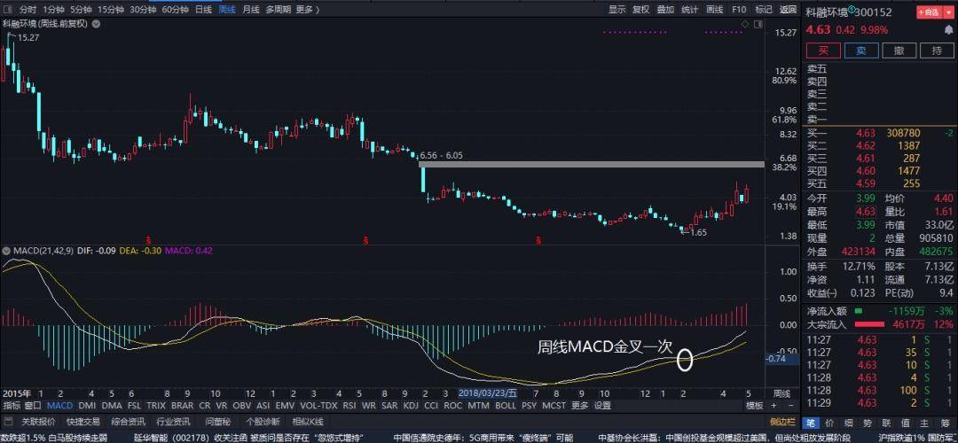Screen dimensions: 958x443
Task: Click the red $ marker near month 7
Action: (538, 240)
